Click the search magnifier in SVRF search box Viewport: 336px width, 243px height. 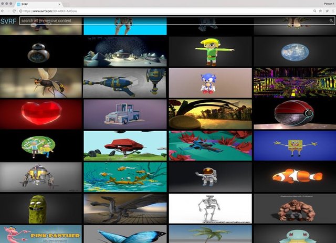pyautogui.click(x=331, y=20)
